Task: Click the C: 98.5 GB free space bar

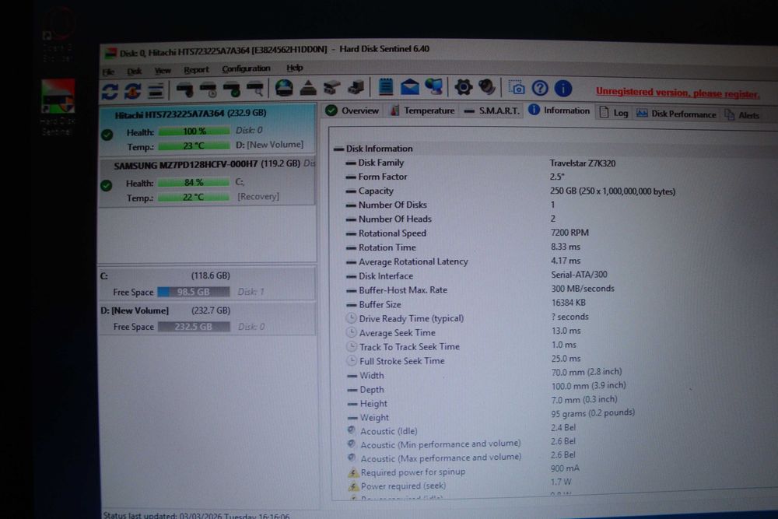Action: pos(194,292)
